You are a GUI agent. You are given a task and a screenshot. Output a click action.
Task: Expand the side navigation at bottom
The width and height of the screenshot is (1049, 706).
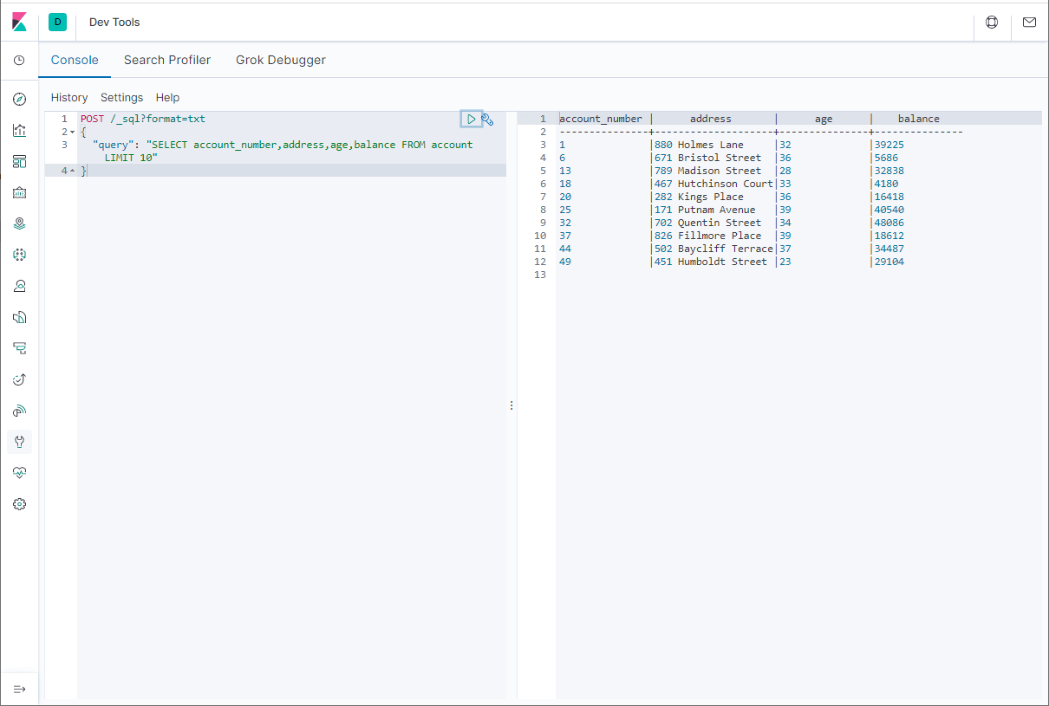click(x=19, y=689)
